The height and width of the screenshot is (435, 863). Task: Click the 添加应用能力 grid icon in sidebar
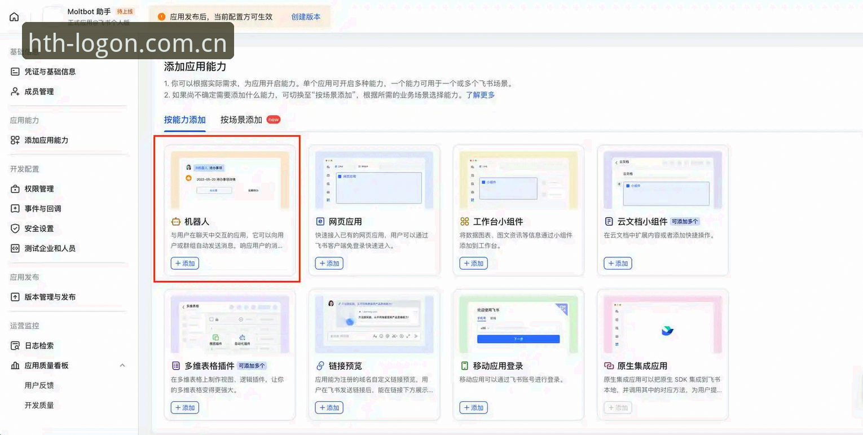coord(15,140)
